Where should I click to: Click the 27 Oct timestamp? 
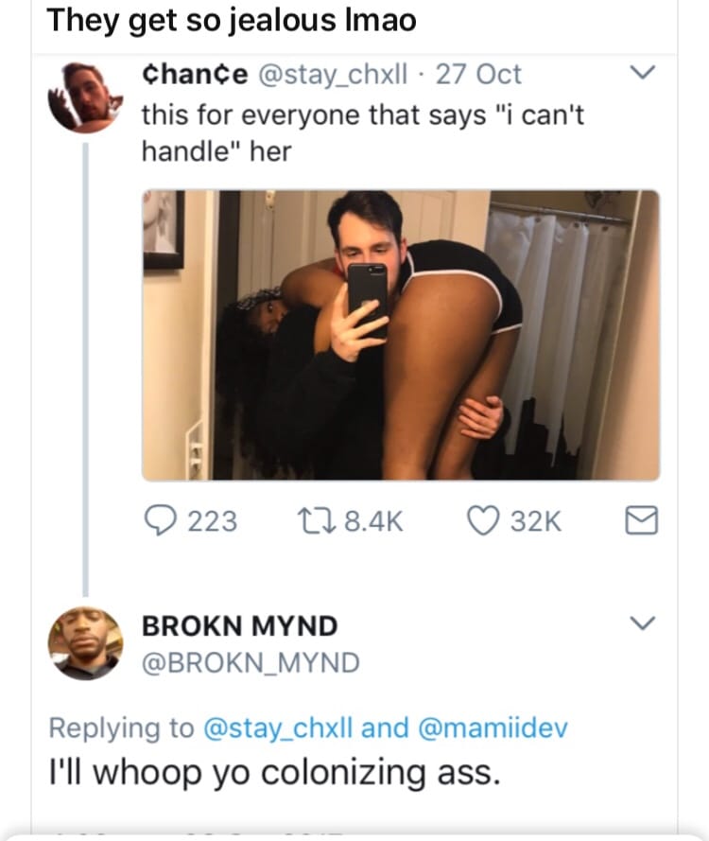tap(478, 74)
